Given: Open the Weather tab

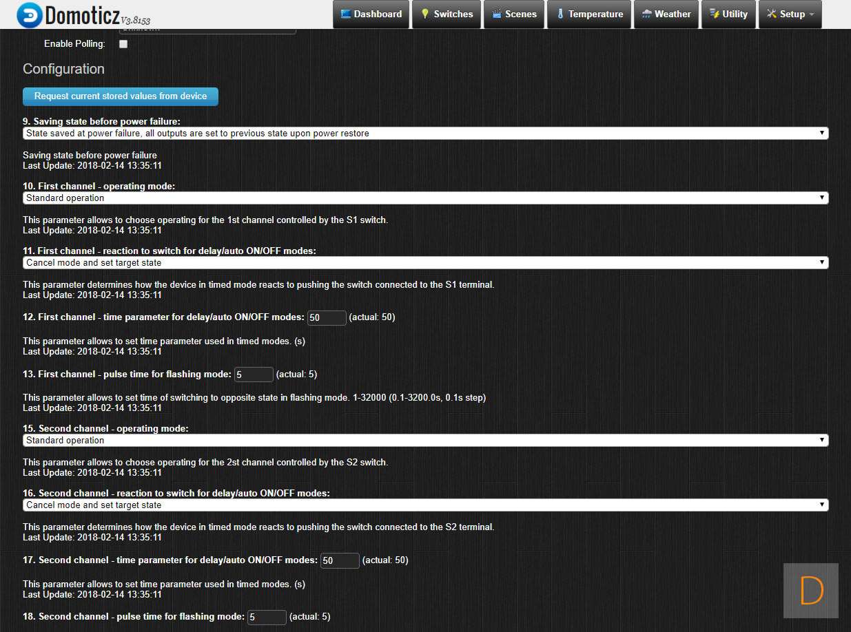Looking at the screenshot, I should pos(666,14).
